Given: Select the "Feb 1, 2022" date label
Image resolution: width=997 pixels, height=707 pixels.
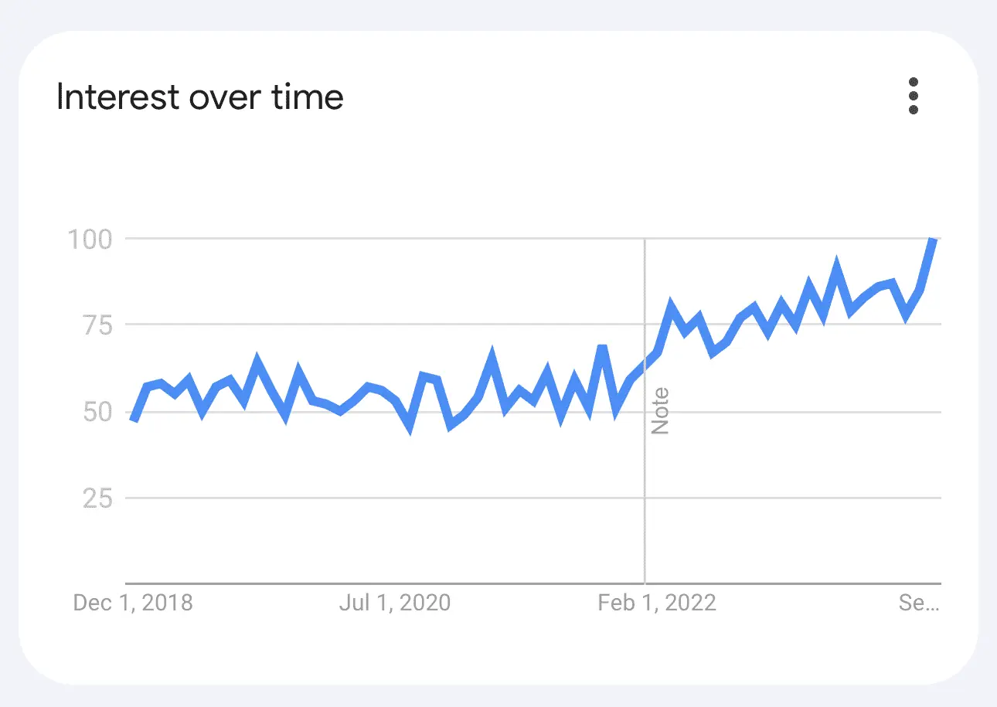Looking at the screenshot, I should (657, 603).
